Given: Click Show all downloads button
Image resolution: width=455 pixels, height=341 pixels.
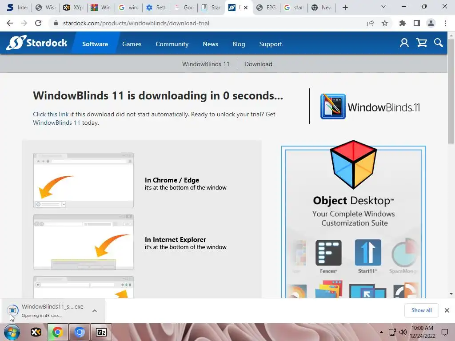Looking at the screenshot, I should pyautogui.click(x=421, y=310).
